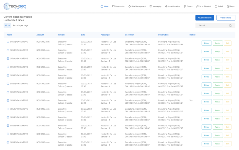Click the Vehicle column header
The height and width of the screenshot is (150, 239).
(61, 35)
